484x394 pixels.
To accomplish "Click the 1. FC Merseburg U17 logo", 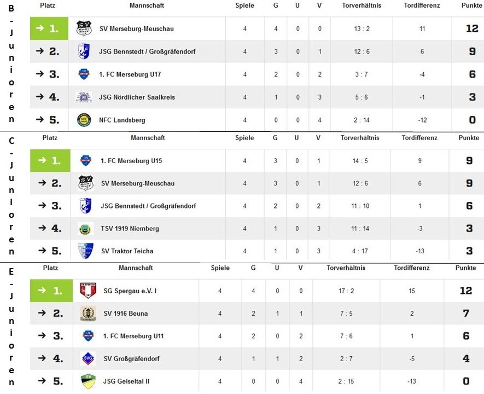I will click(x=84, y=74).
